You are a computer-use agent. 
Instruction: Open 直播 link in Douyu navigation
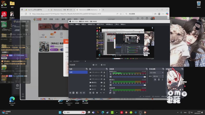(51, 19)
